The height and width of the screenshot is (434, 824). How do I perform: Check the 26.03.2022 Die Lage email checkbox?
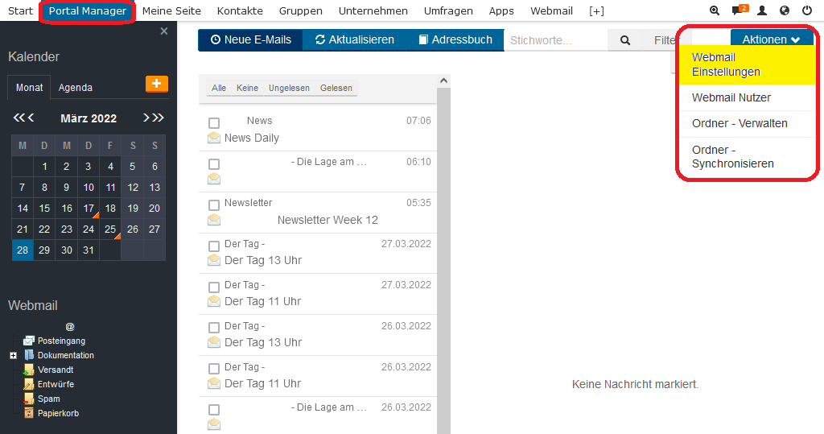click(x=214, y=410)
